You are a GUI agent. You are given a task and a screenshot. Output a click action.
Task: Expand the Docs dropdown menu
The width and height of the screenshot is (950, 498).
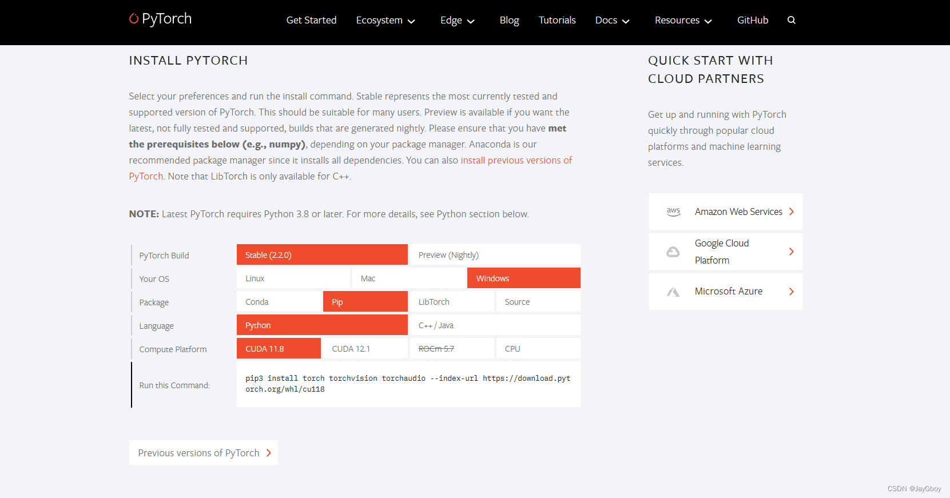[x=612, y=21]
